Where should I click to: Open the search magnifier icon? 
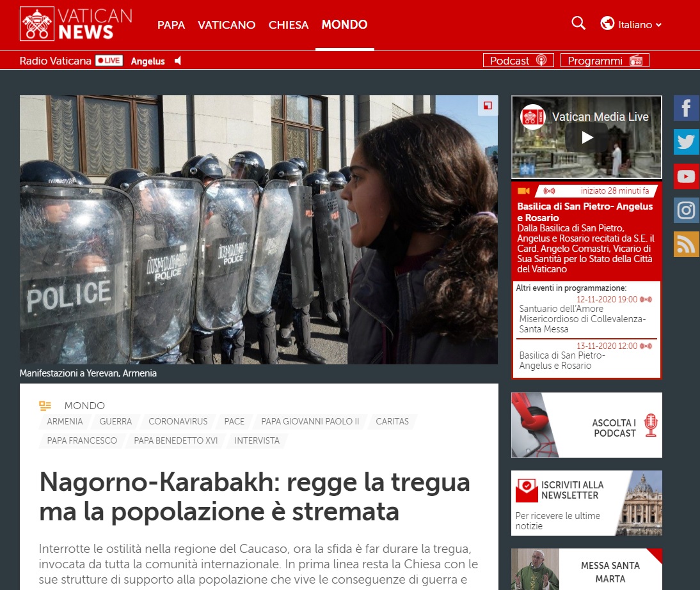click(578, 24)
